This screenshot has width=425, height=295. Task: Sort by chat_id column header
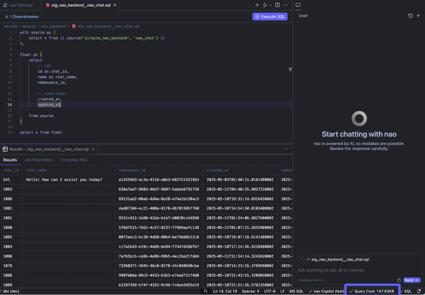point(11,170)
